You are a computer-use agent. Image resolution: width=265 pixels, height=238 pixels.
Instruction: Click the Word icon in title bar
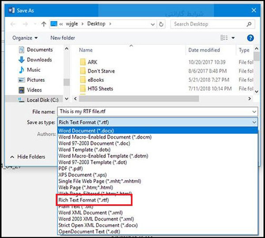tap(11, 10)
